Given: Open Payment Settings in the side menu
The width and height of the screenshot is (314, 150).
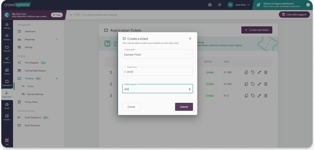Looking at the screenshot, I should (35, 94).
